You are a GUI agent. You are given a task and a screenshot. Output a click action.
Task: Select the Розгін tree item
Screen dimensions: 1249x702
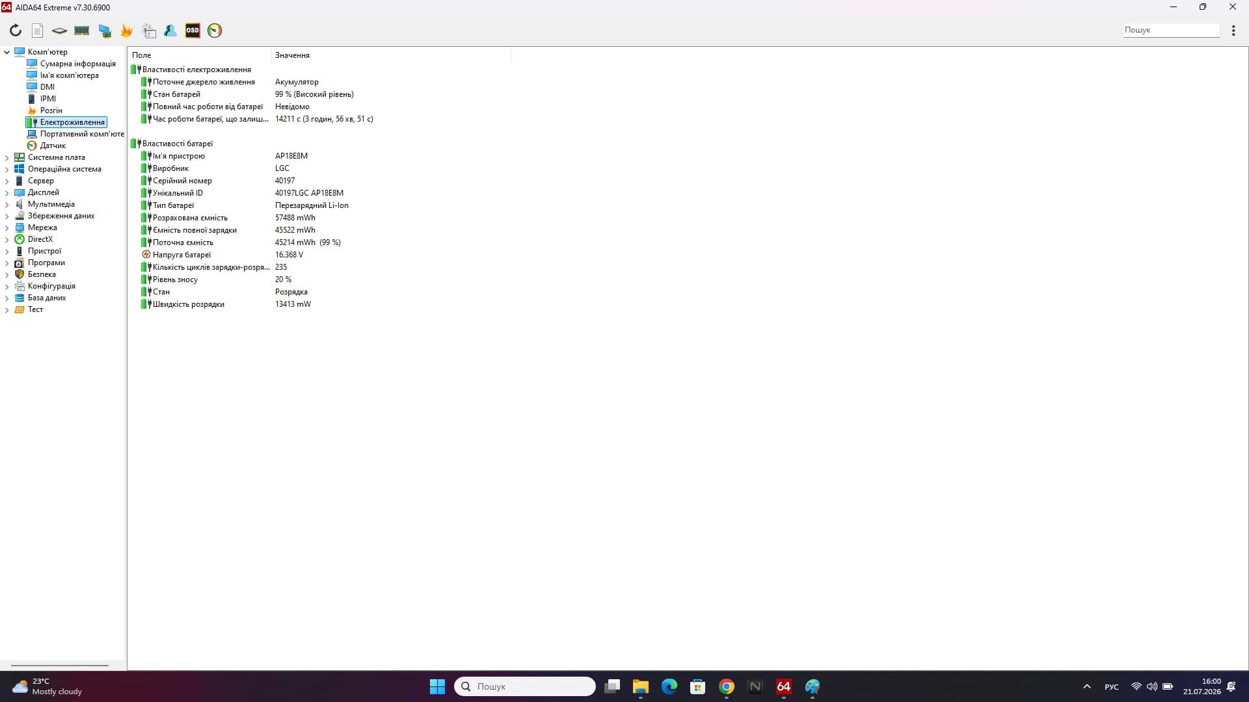coord(51,110)
